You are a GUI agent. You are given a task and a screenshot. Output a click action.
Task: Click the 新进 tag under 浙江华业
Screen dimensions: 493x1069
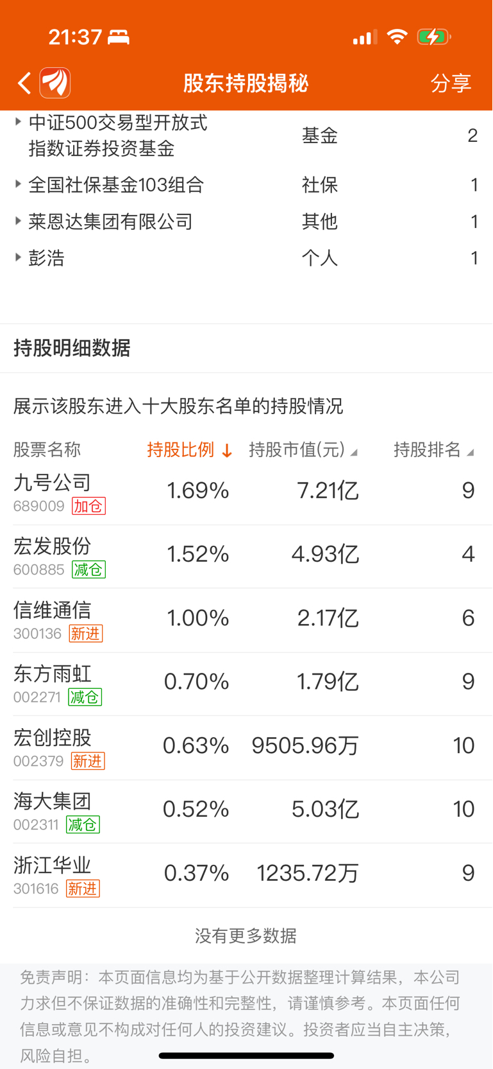point(83,889)
